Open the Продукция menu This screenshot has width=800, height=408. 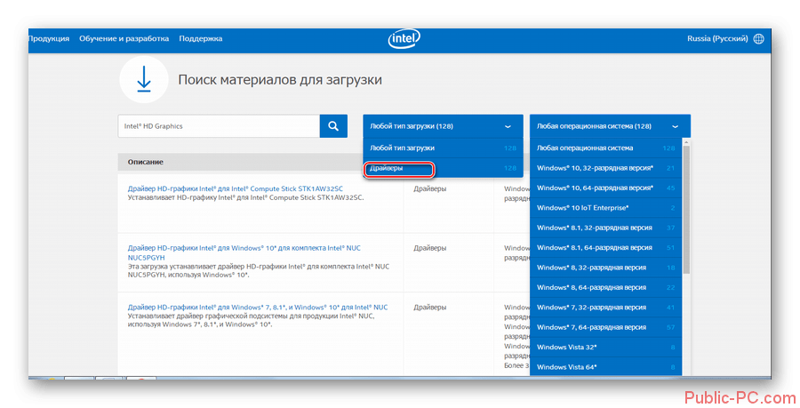[48, 39]
